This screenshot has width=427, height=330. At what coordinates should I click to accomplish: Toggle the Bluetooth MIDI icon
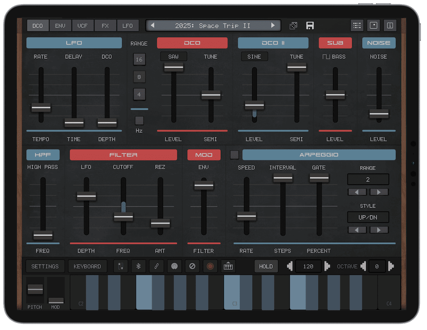coord(138,266)
